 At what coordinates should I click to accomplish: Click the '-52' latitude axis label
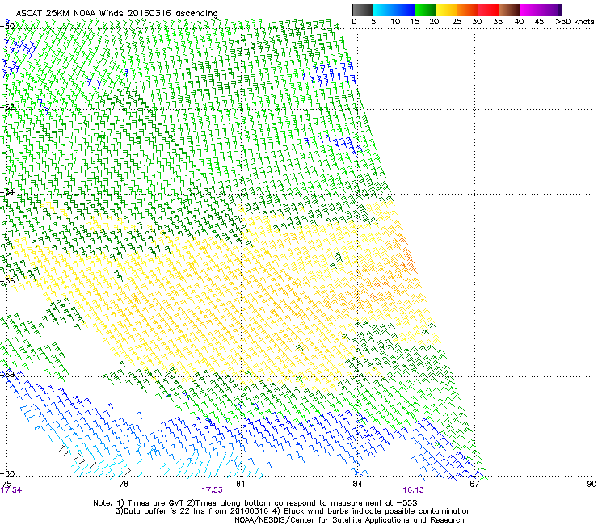[x=7, y=107]
